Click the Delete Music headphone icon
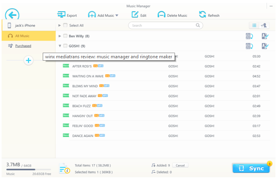 click(x=161, y=14)
